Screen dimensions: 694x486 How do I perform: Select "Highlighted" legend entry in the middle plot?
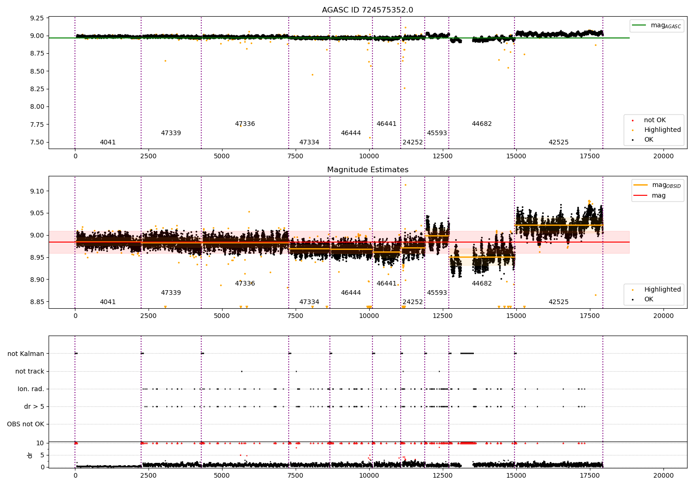pos(663,290)
